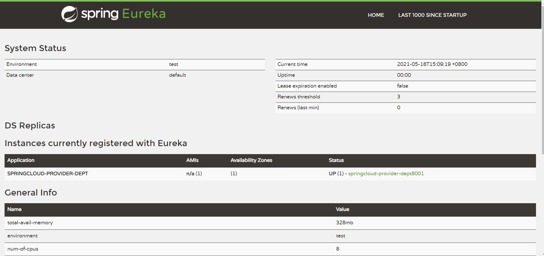The width and height of the screenshot is (544, 256).
Task: Click the 328mb memory value
Action: tap(344, 223)
